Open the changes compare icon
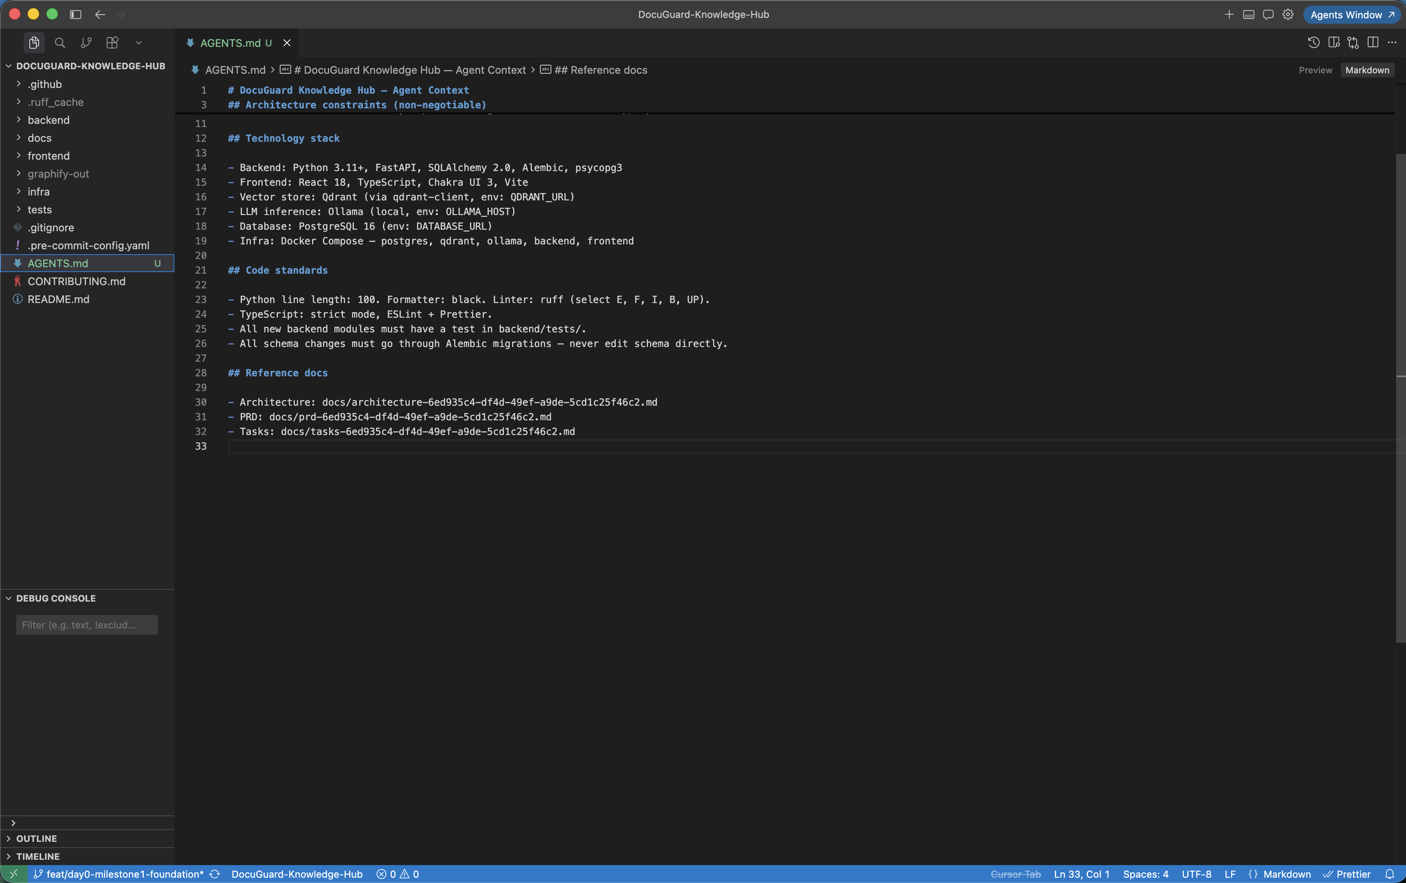The height and width of the screenshot is (883, 1406). pos(1353,43)
